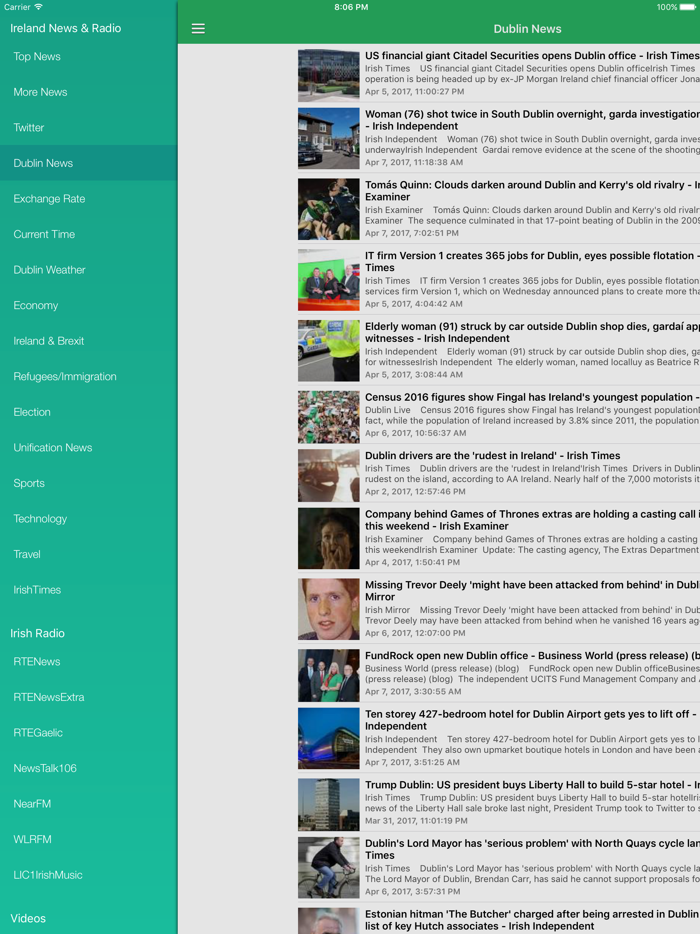
Task: Open the hamburger menu icon
Action: [x=198, y=29]
